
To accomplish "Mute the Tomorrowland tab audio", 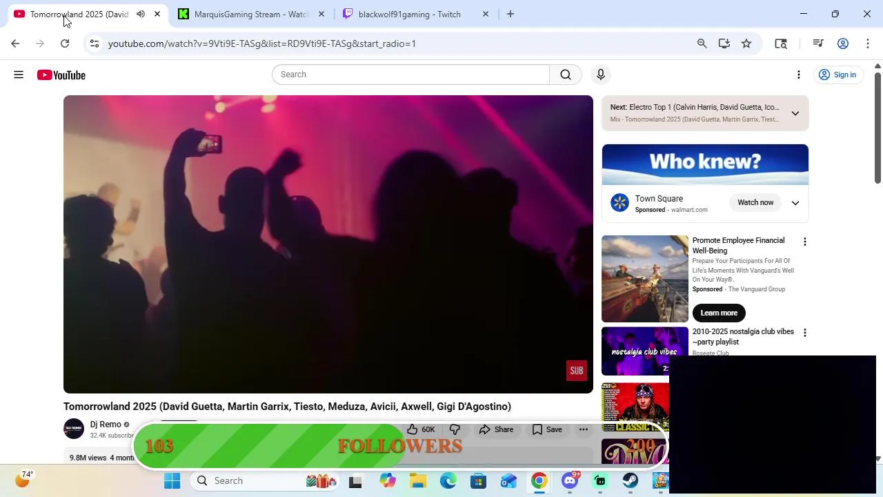I will coord(141,14).
